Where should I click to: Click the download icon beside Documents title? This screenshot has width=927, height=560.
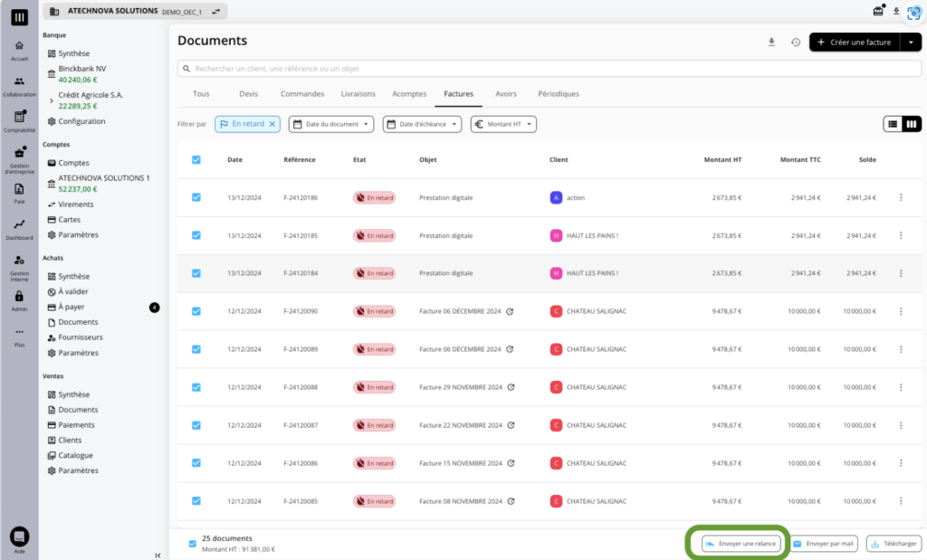[x=771, y=42]
